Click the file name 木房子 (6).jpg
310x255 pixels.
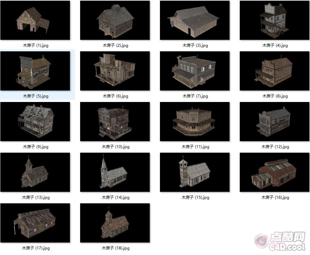click(115, 96)
